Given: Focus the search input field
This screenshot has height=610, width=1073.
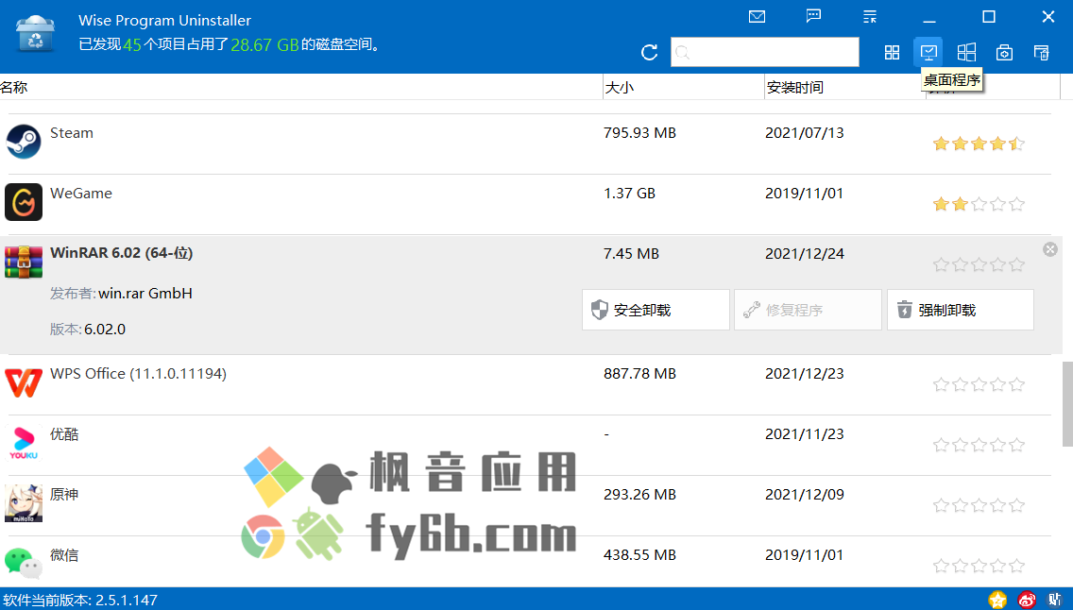Looking at the screenshot, I should pos(765,52).
